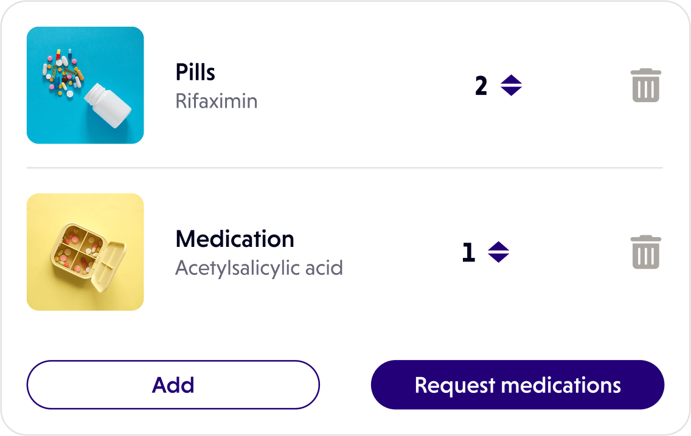
Task: Select the Pills item title
Action: pos(195,72)
